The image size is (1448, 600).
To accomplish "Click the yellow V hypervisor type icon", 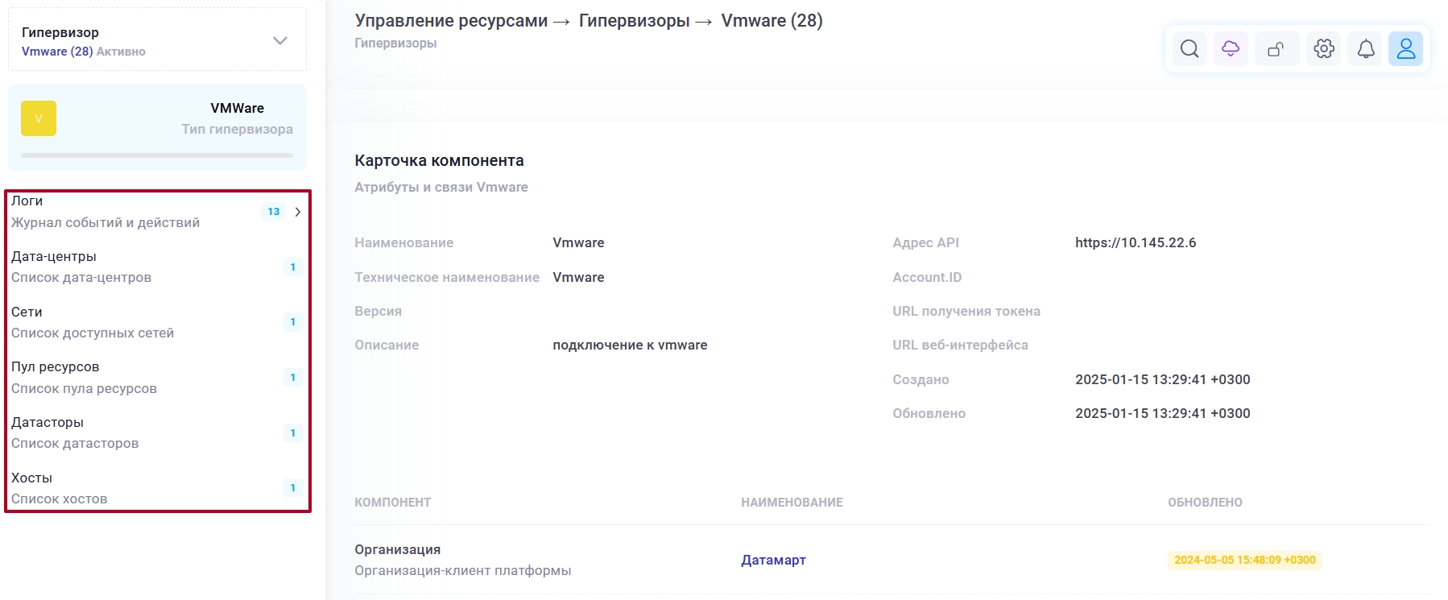I will coord(38,118).
